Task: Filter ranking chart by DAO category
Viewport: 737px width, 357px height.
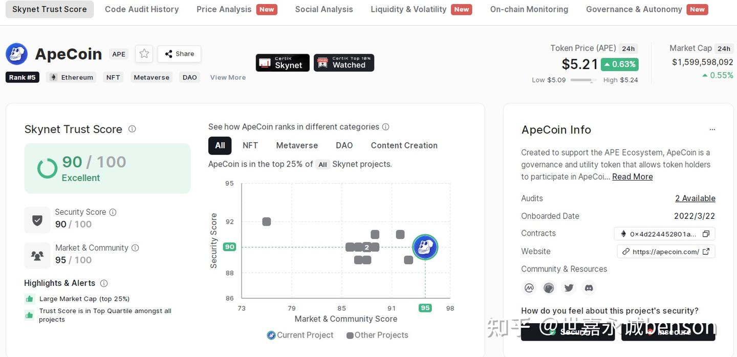Action: coord(344,145)
